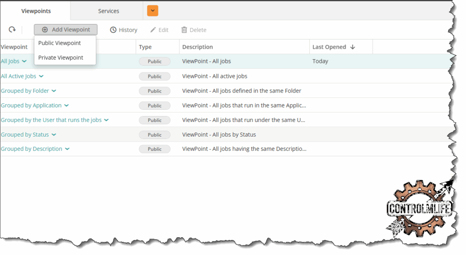Image resolution: width=466 pixels, height=255 pixels.
Task: Expand chevron next to Grouped by Folder
Action: 54,91
